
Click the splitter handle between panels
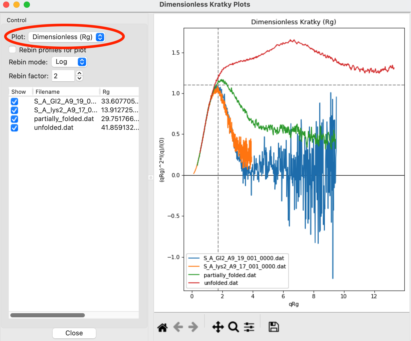tap(151, 177)
